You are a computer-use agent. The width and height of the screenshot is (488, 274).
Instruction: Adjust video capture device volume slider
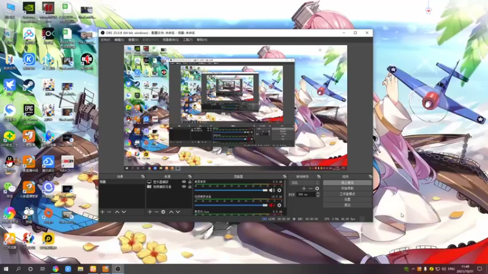point(231,205)
